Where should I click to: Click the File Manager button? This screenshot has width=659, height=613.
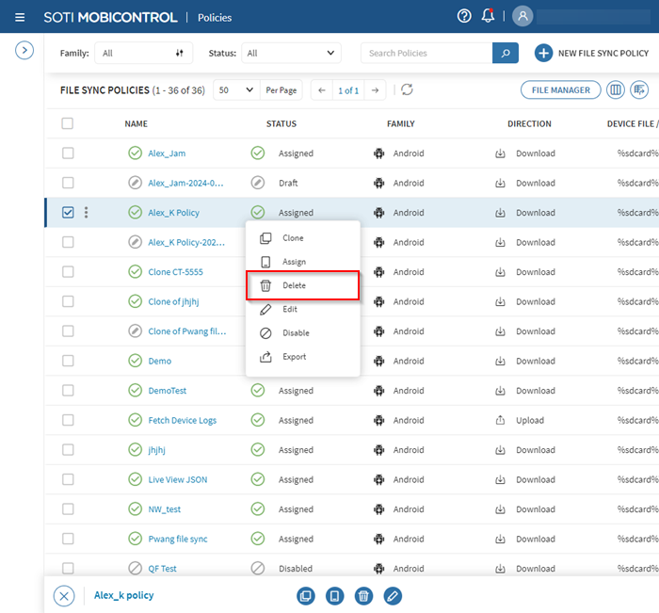tap(560, 90)
